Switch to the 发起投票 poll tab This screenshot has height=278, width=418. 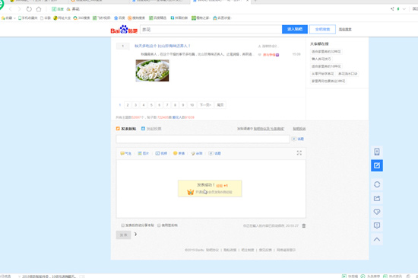tap(151, 129)
